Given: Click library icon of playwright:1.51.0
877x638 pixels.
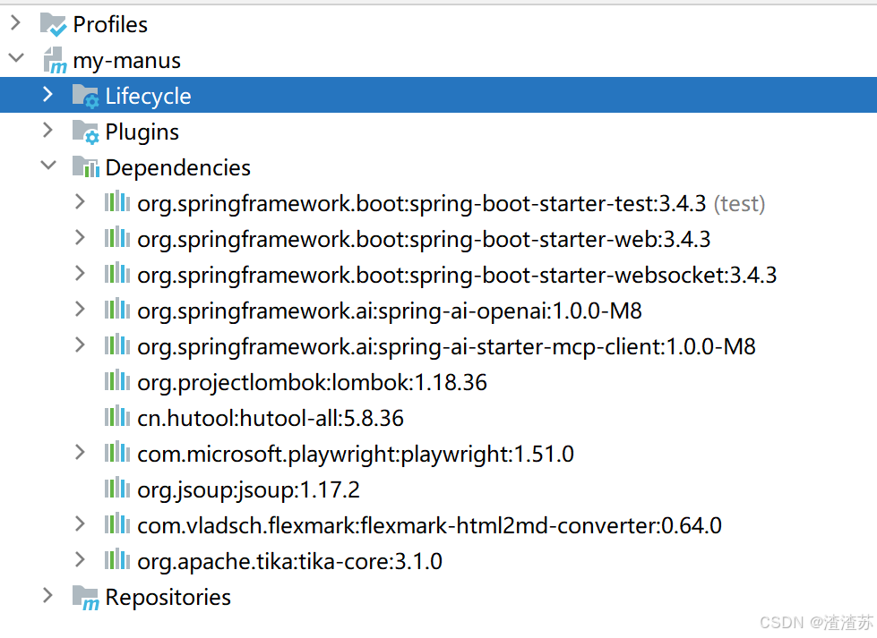Looking at the screenshot, I should [116, 452].
